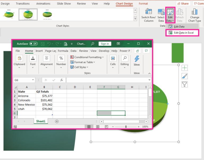Toggle the AutoSave switch in Excel
This screenshot has height=160, width=204.
33,44
